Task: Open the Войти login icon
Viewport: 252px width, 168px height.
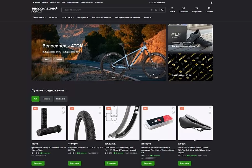Action: tap(172, 10)
